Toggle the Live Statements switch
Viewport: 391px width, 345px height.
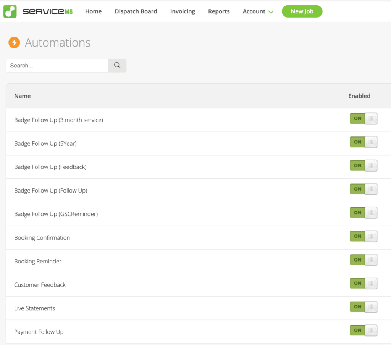pyautogui.click(x=363, y=306)
